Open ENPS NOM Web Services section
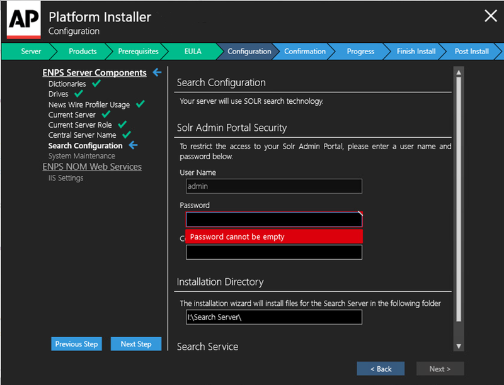This screenshot has height=385, width=504. pyautogui.click(x=92, y=167)
